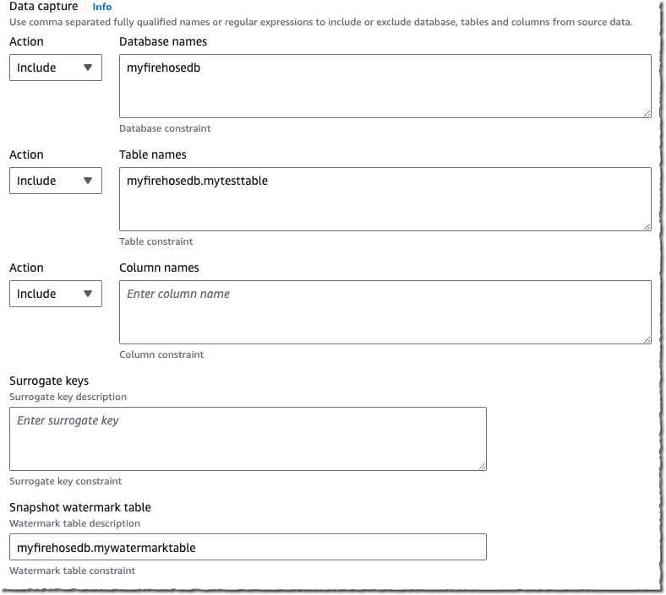
Task: Click the Database constraint helper text
Action: [165, 128]
